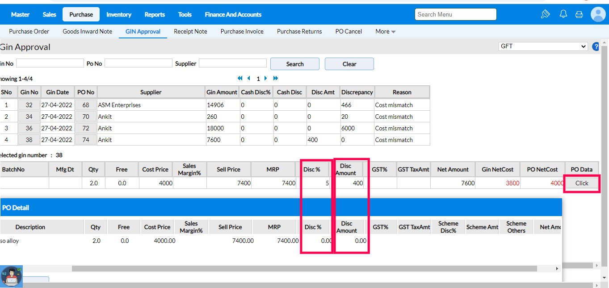Click the PO Data Click button

point(582,183)
